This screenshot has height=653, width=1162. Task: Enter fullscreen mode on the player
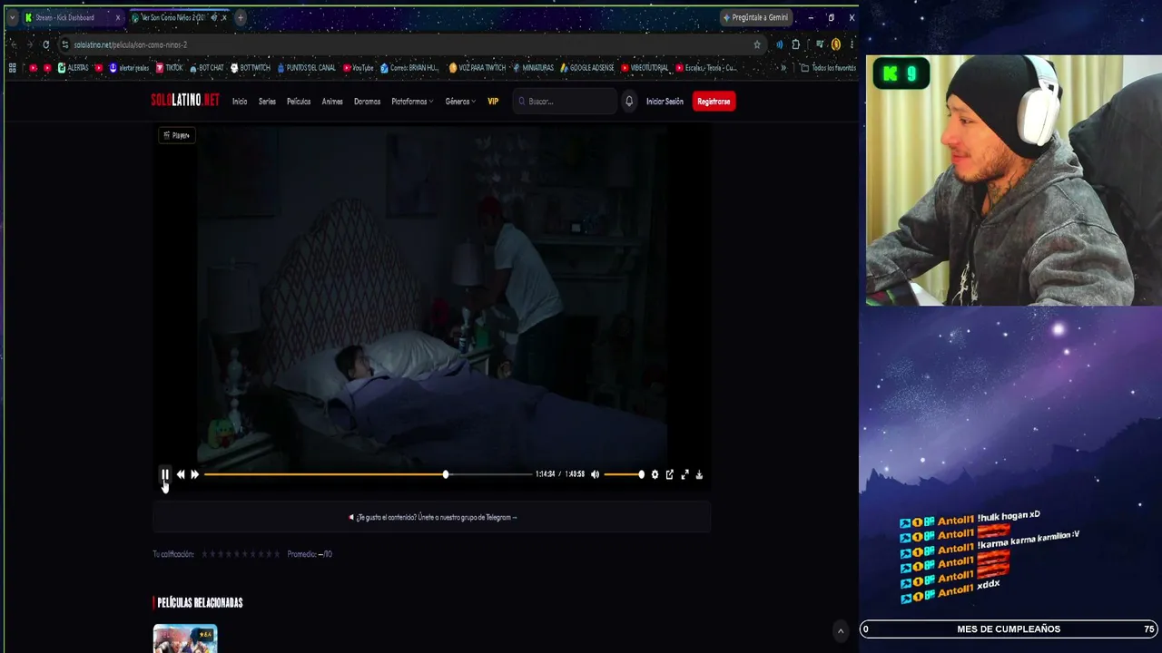[685, 474]
